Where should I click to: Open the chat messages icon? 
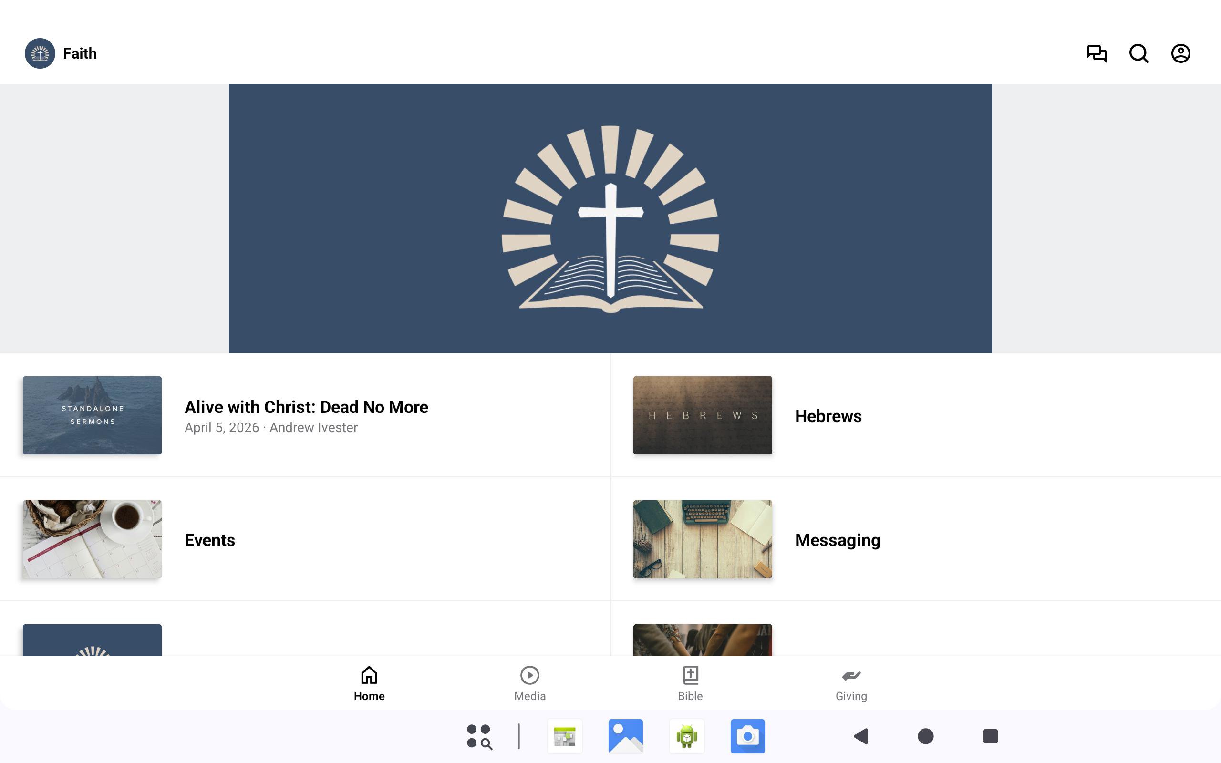(1097, 53)
